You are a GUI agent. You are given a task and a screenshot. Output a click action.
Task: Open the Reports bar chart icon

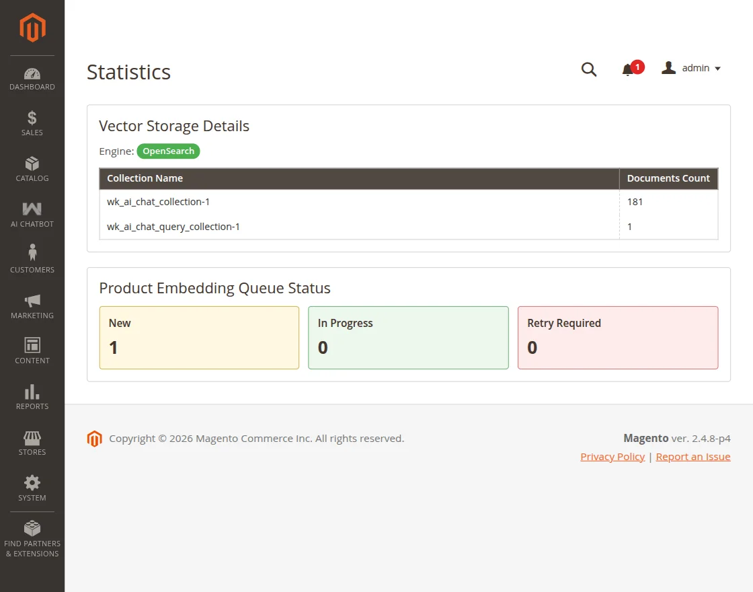(32, 392)
